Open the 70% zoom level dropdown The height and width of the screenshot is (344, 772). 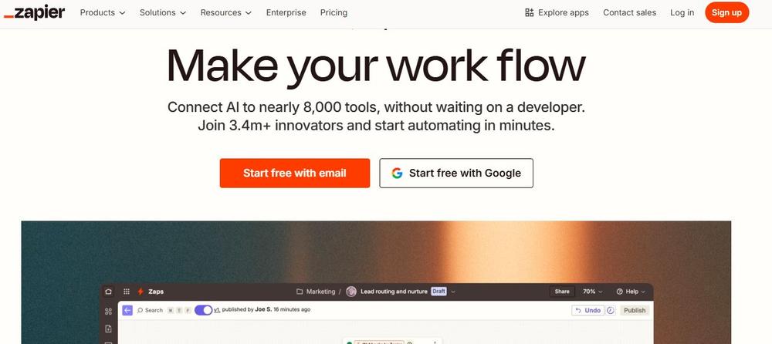coord(593,292)
